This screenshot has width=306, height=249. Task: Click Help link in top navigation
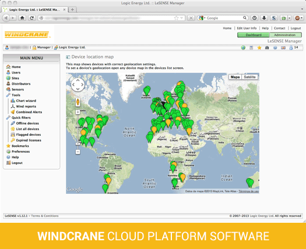[x=265, y=28]
